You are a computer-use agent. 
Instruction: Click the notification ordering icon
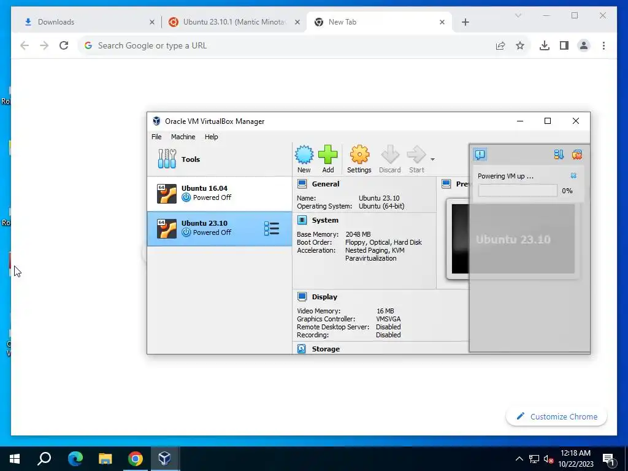point(559,154)
